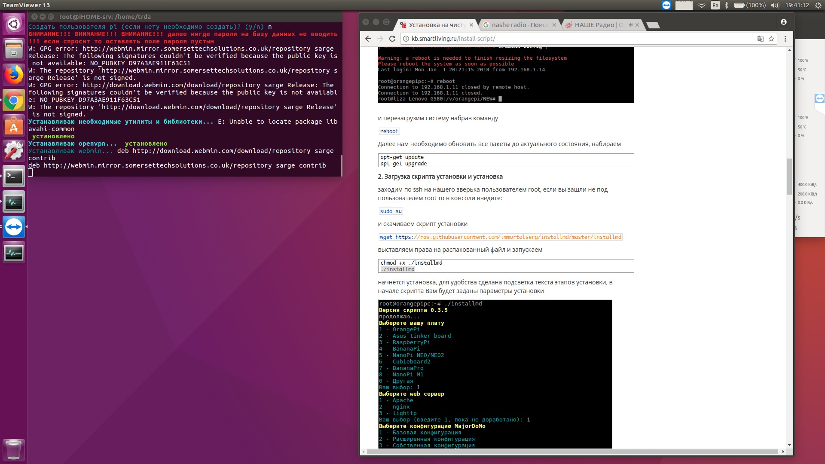Switch to the nashe radio tab
The height and width of the screenshot is (464, 825).
click(x=516, y=24)
